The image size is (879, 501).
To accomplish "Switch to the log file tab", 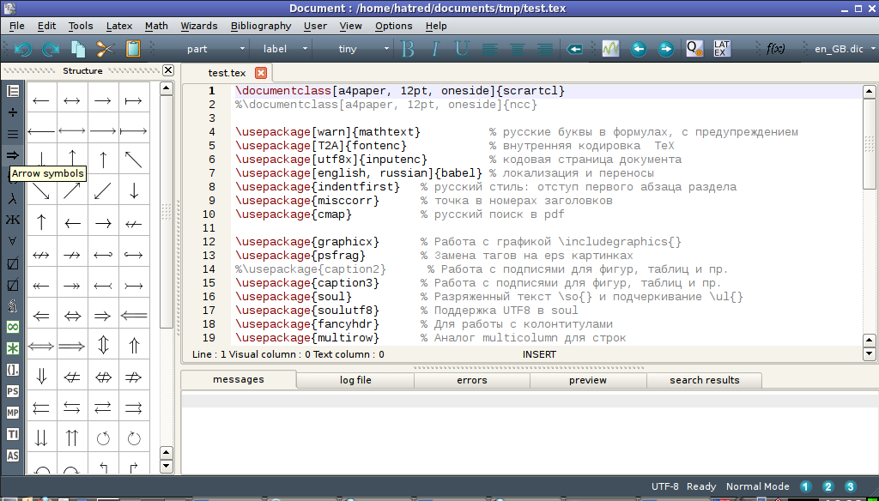I will (355, 380).
